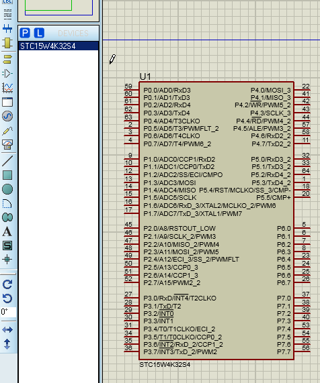Click pin label P3.0/RxD/INT4/T2CLKO
The height and width of the screenshot is (383, 320).
coord(180,298)
